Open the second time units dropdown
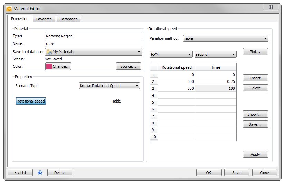Viewport: 285px width, 184px height. pyautogui.click(x=215, y=54)
